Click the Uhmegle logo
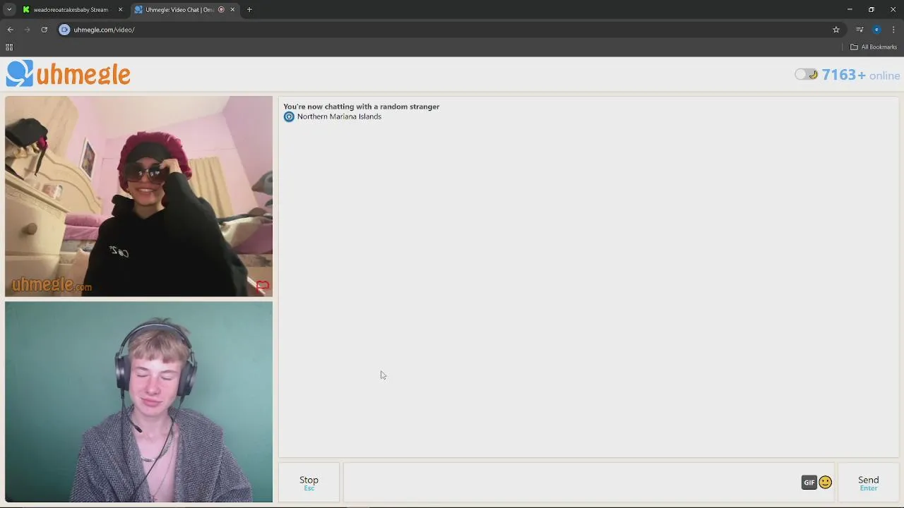Screen dimensions: 904x508 [69, 74]
